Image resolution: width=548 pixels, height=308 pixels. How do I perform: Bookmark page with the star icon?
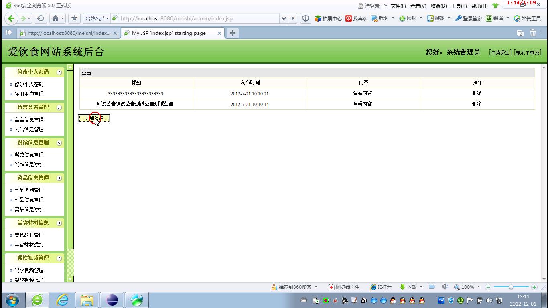point(74,18)
